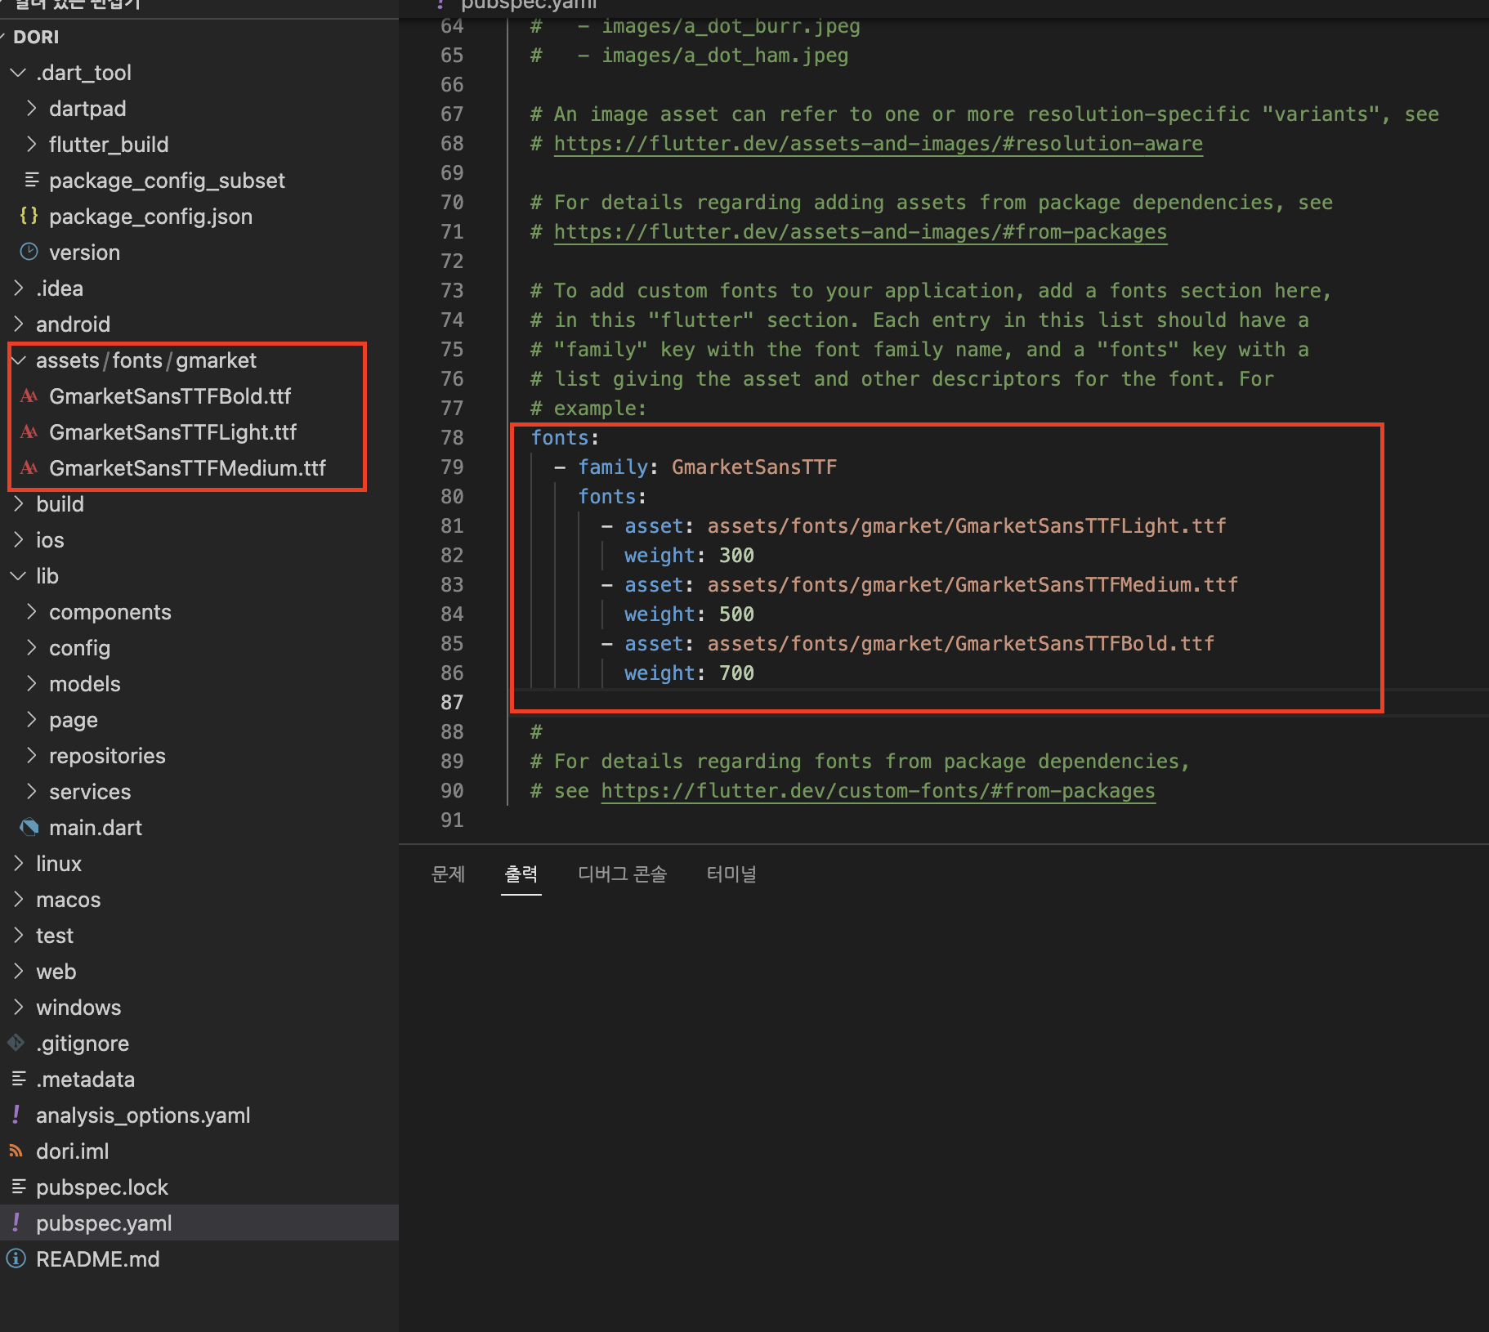Open analysis_options.yaml file
The width and height of the screenshot is (1489, 1332).
point(143,1115)
